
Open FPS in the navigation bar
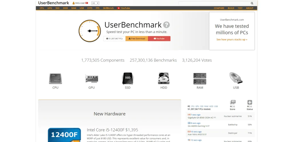pos(98,8)
